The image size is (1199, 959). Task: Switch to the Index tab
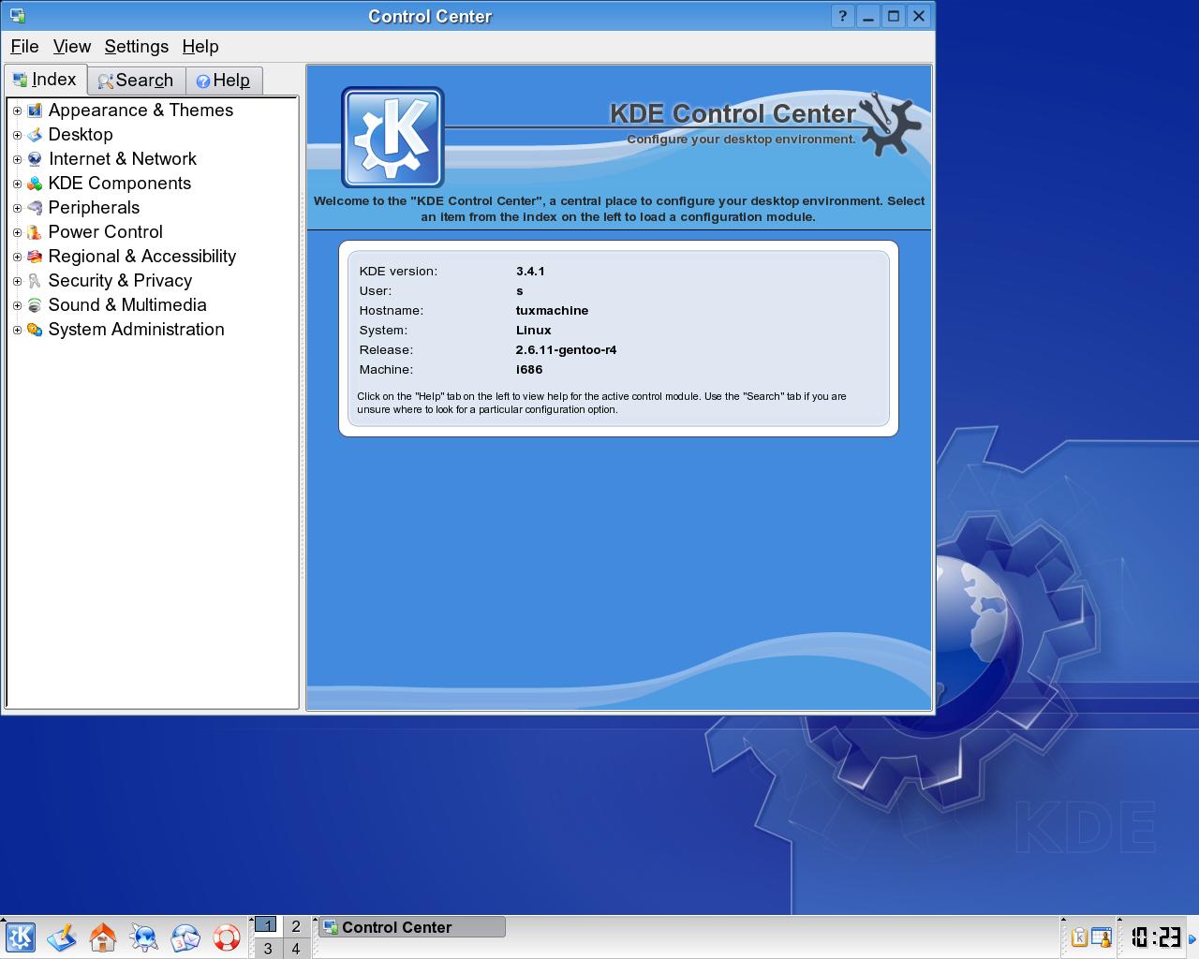coord(45,80)
